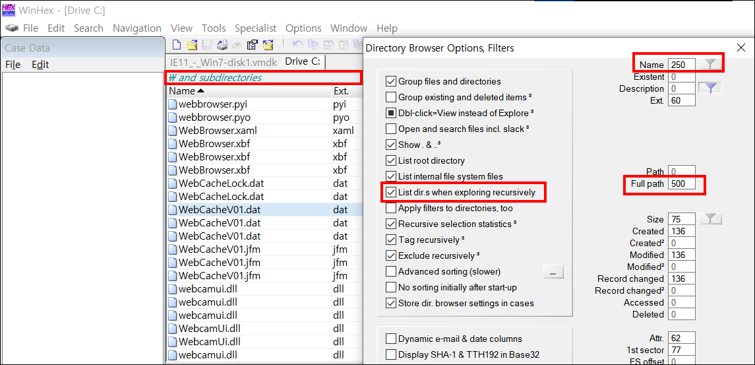The height and width of the screenshot is (365, 755).
Task: Enable Group existing and deleted items
Action: (390, 98)
